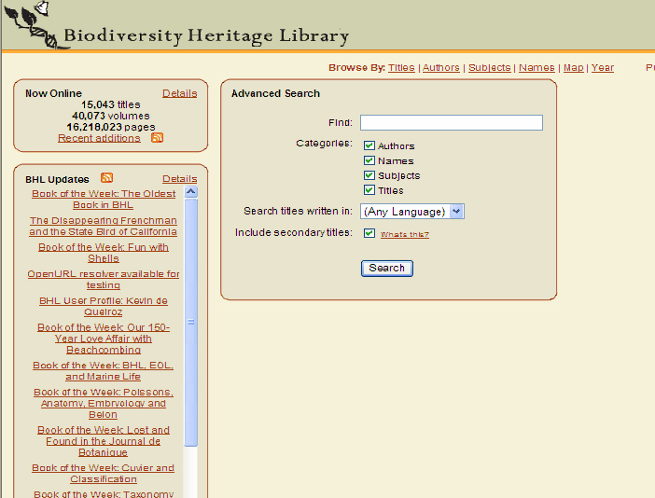Image resolution: width=655 pixels, height=498 pixels.
Task: Focus the Find search input field
Action: [x=452, y=123]
